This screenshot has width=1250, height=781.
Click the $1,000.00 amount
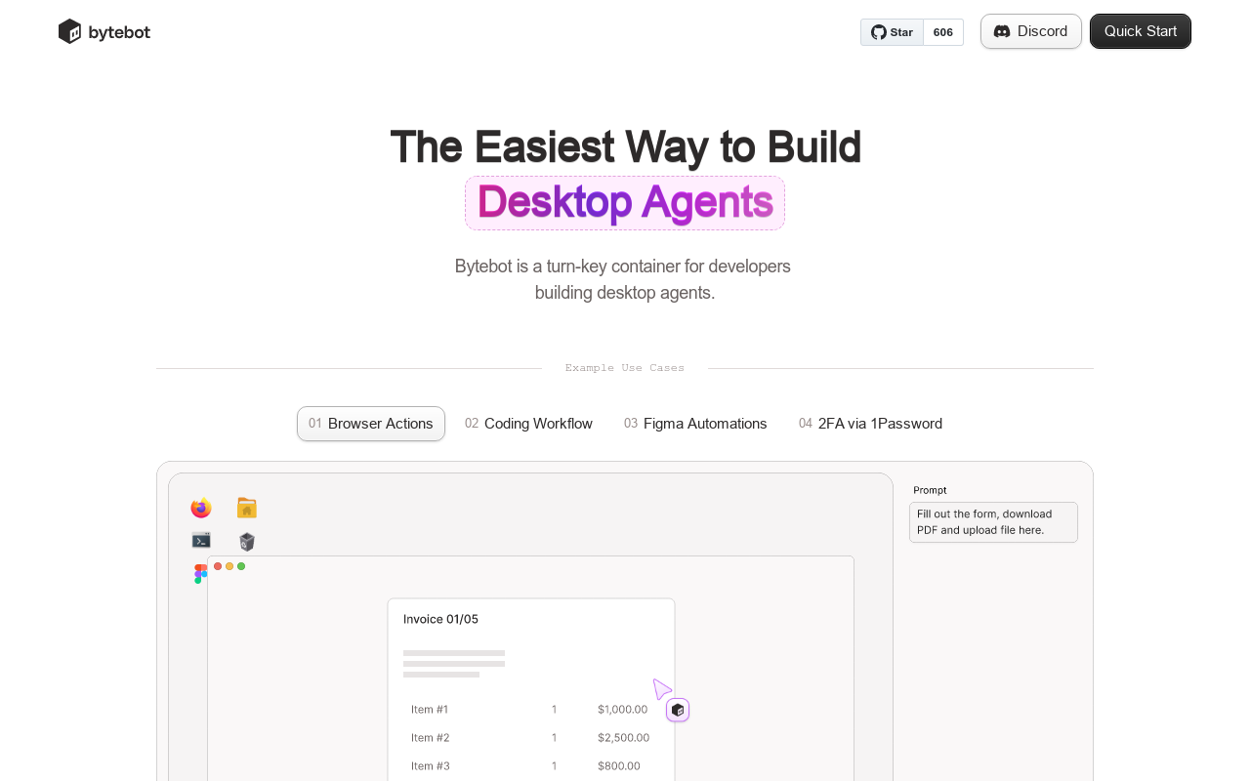623,710
